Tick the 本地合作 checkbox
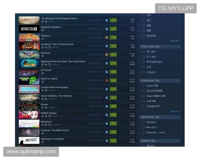Image resolution: width=200 pixels, height=160 pixels. (143, 72)
